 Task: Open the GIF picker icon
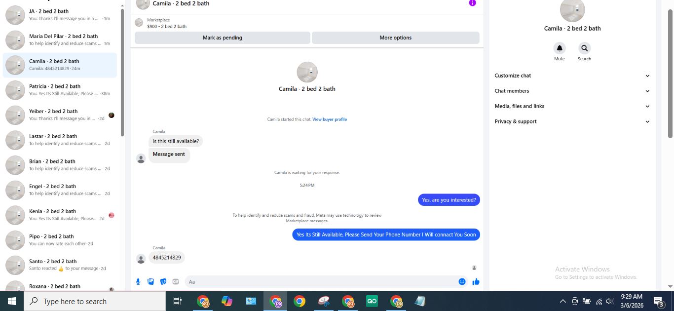click(x=176, y=282)
